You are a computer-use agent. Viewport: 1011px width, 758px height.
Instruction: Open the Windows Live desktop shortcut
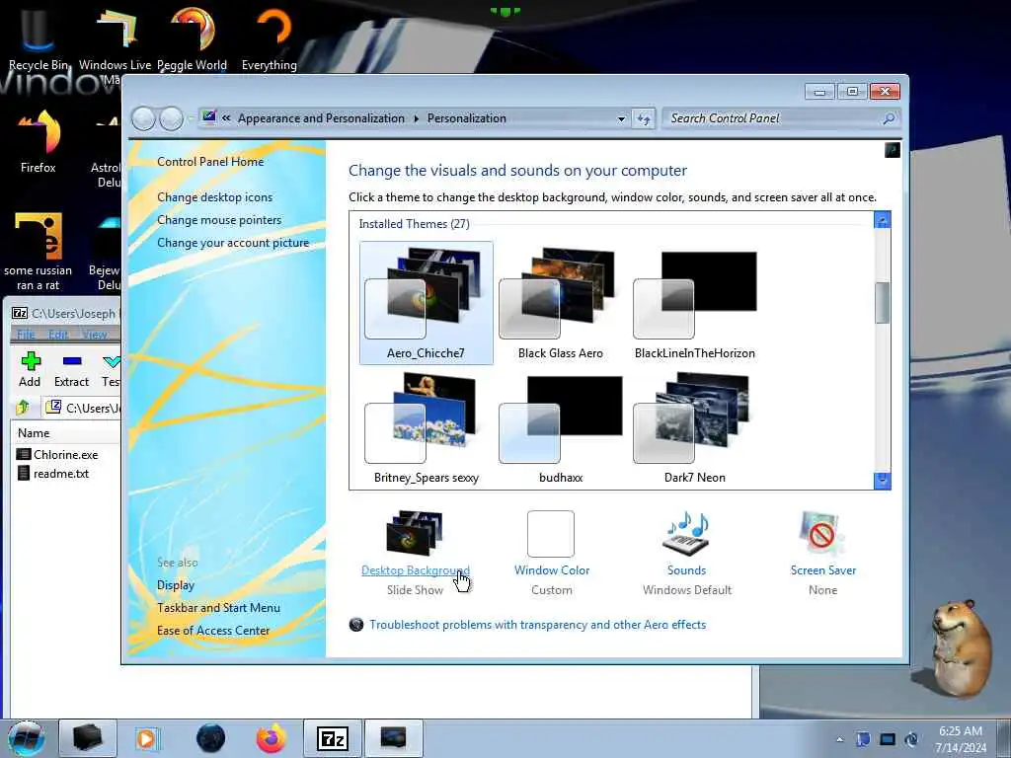(x=115, y=38)
